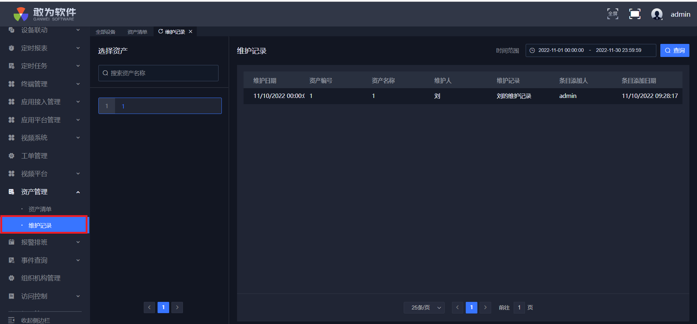The image size is (697, 324).
Task: Expand the 应用平台管理 menu chevron
Action: coord(78,120)
